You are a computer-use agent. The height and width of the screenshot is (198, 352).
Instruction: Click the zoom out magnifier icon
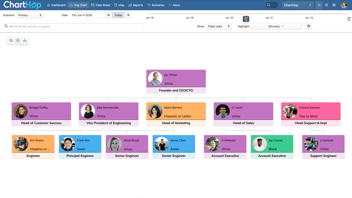click(11, 40)
